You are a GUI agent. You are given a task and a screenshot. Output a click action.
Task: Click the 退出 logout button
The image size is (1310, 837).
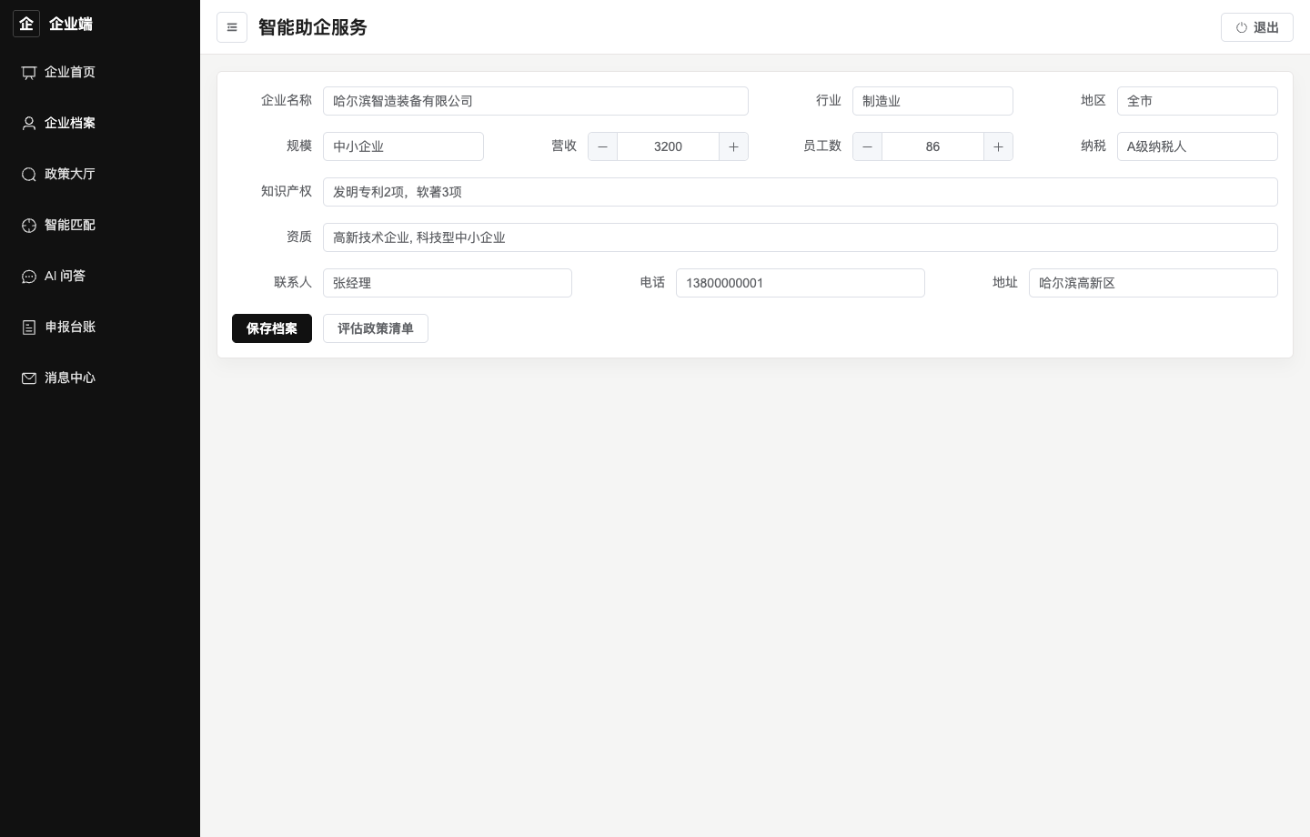point(1257,27)
